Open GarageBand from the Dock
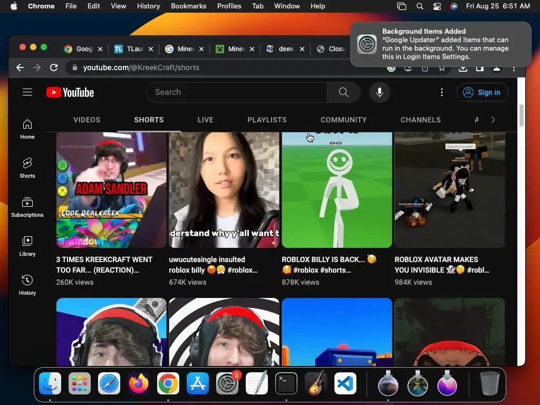 [315, 383]
